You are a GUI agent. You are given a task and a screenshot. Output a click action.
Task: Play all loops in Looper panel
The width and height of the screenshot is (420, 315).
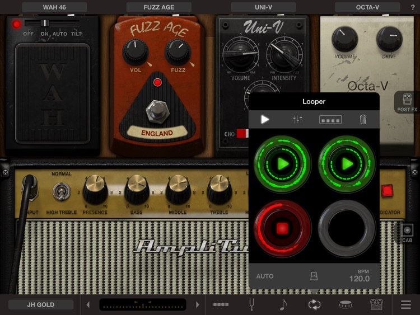click(265, 119)
